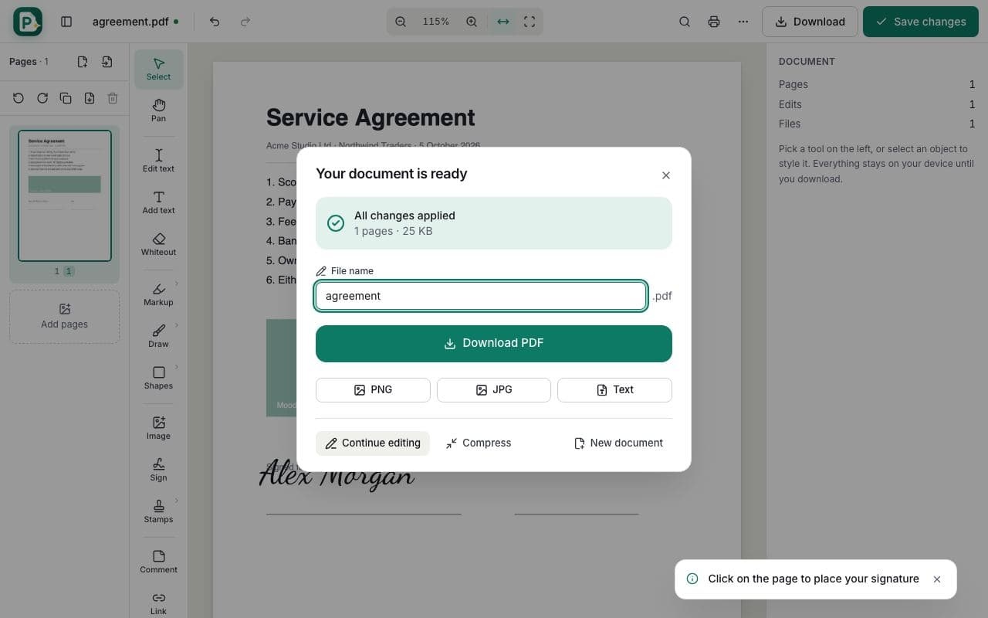The width and height of the screenshot is (988, 618).
Task: Export as Text
Action: [x=614, y=390]
